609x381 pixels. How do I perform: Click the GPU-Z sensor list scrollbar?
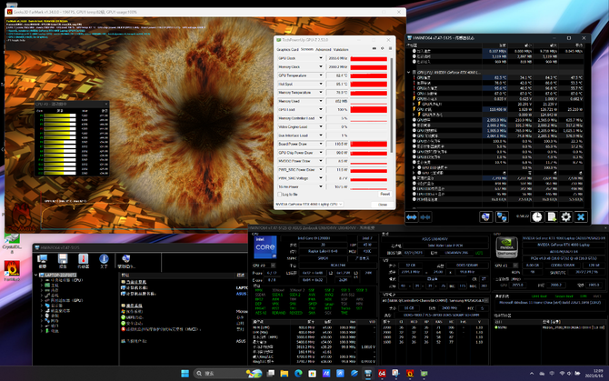tap(392, 105)
